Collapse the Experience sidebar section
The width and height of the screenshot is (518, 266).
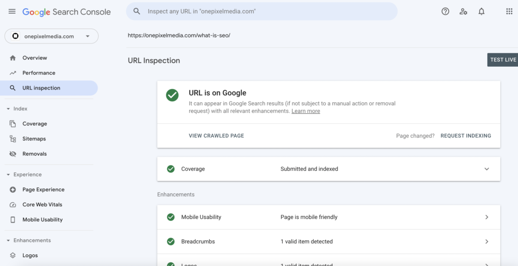click(x=8, y=174)
